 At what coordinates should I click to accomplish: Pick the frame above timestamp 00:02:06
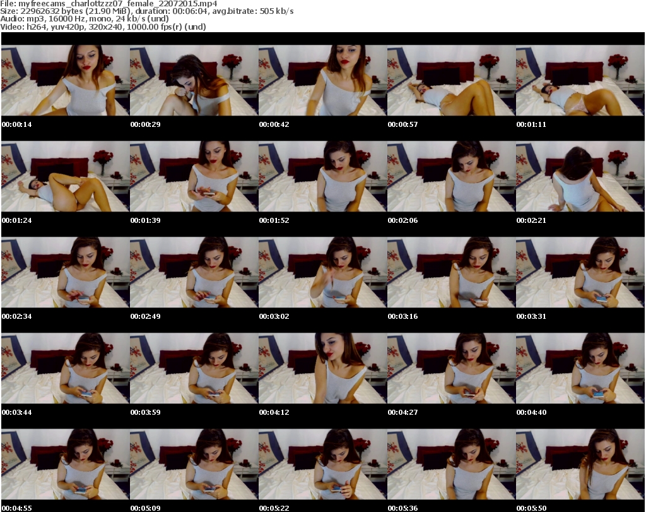(x=451, y=176)
